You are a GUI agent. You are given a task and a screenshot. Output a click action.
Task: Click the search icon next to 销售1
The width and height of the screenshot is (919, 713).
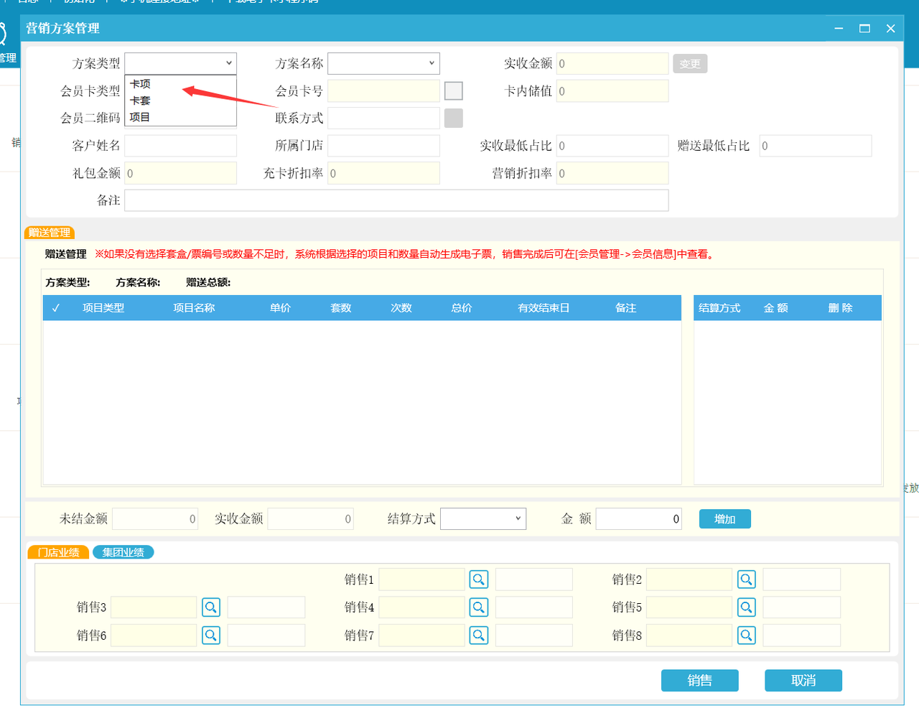pos(479,579)
